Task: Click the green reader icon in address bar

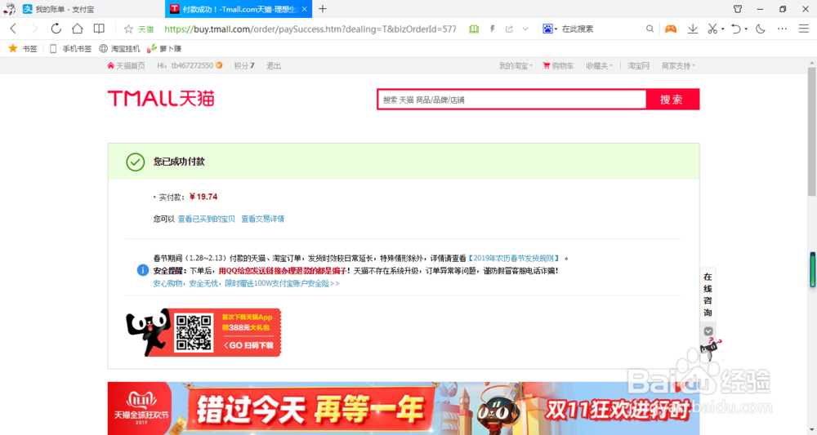Action: 474,29
